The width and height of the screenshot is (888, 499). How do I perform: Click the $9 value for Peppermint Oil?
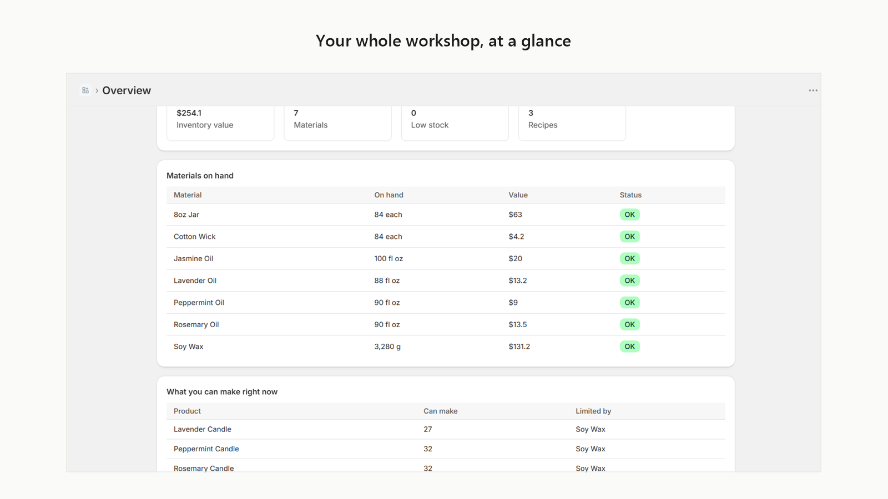513,303
